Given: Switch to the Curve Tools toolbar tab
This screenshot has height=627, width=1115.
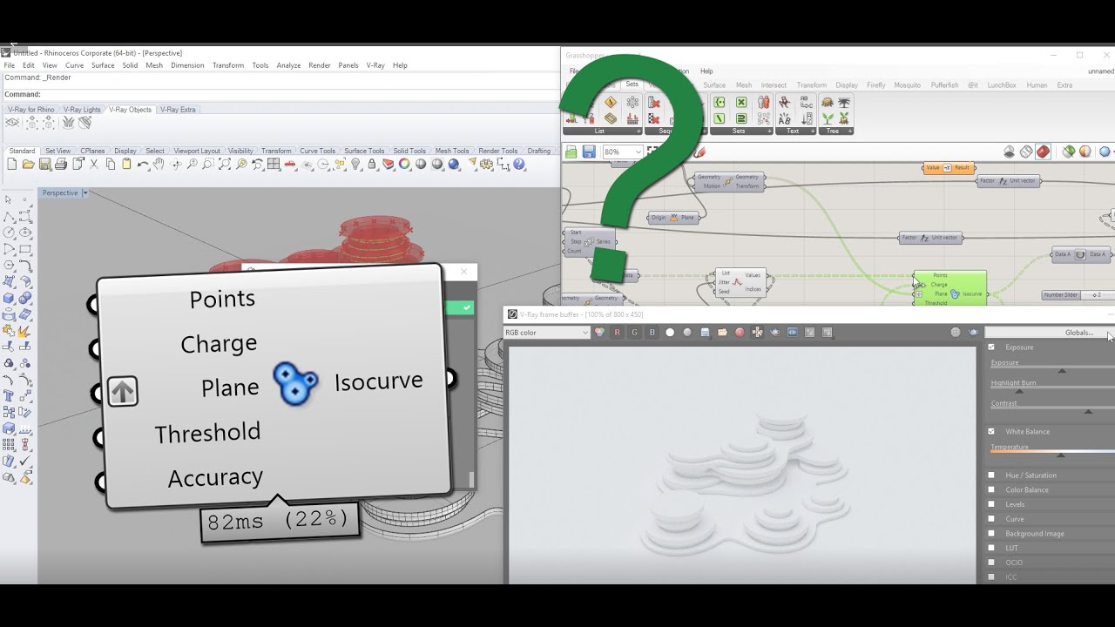Looking at the screenshot, I should point(317,151).
